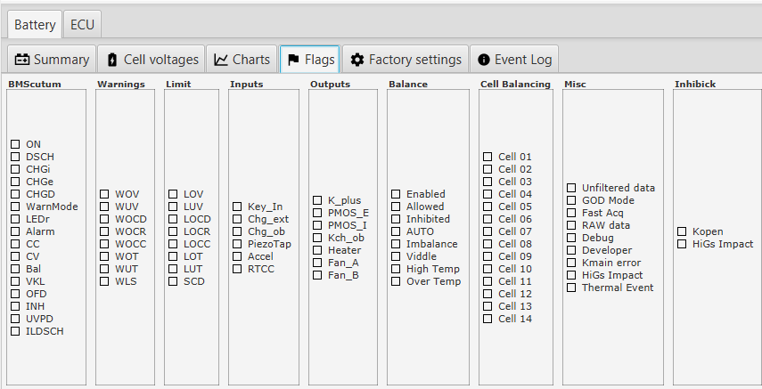The height and width of the screenshot is (389, 762).
Task: Toggle the GOD Mode checkbox
Action: pyautogui.click(x=571, y=201)
